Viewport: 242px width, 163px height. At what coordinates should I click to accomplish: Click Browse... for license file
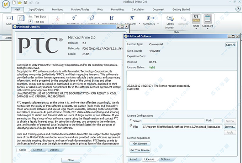[x=230, y=127]
